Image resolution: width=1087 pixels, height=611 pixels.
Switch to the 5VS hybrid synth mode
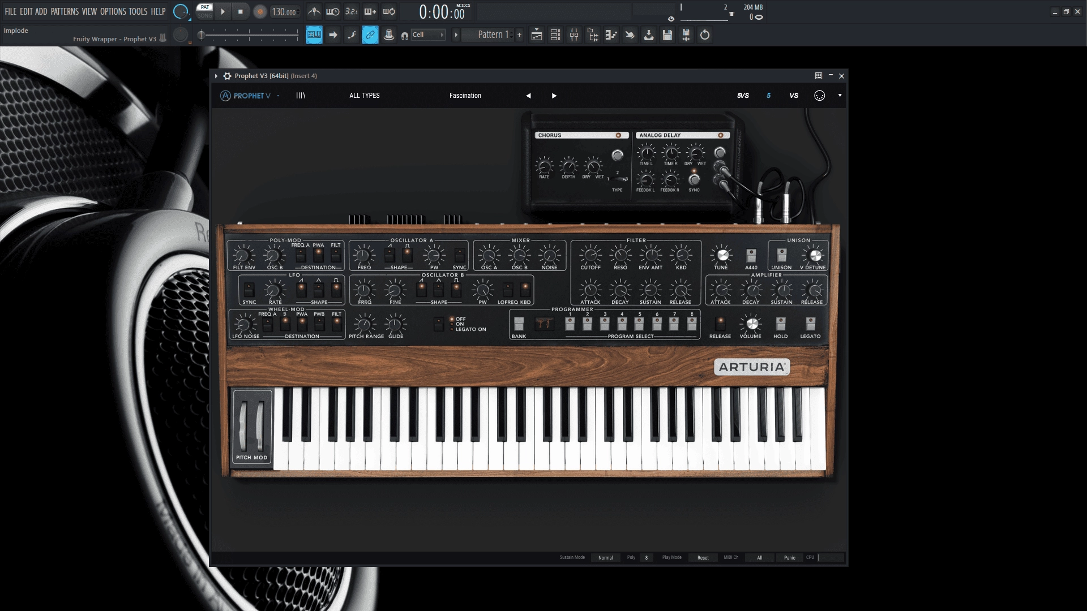click(743, 96)
